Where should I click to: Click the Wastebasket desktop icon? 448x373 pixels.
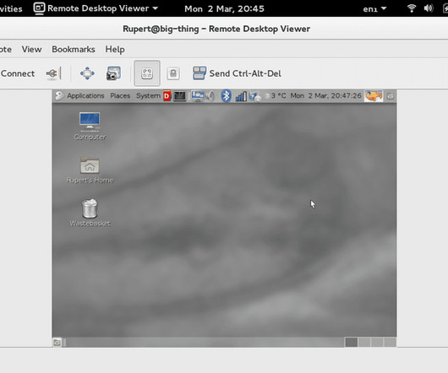tap(90, 213)
